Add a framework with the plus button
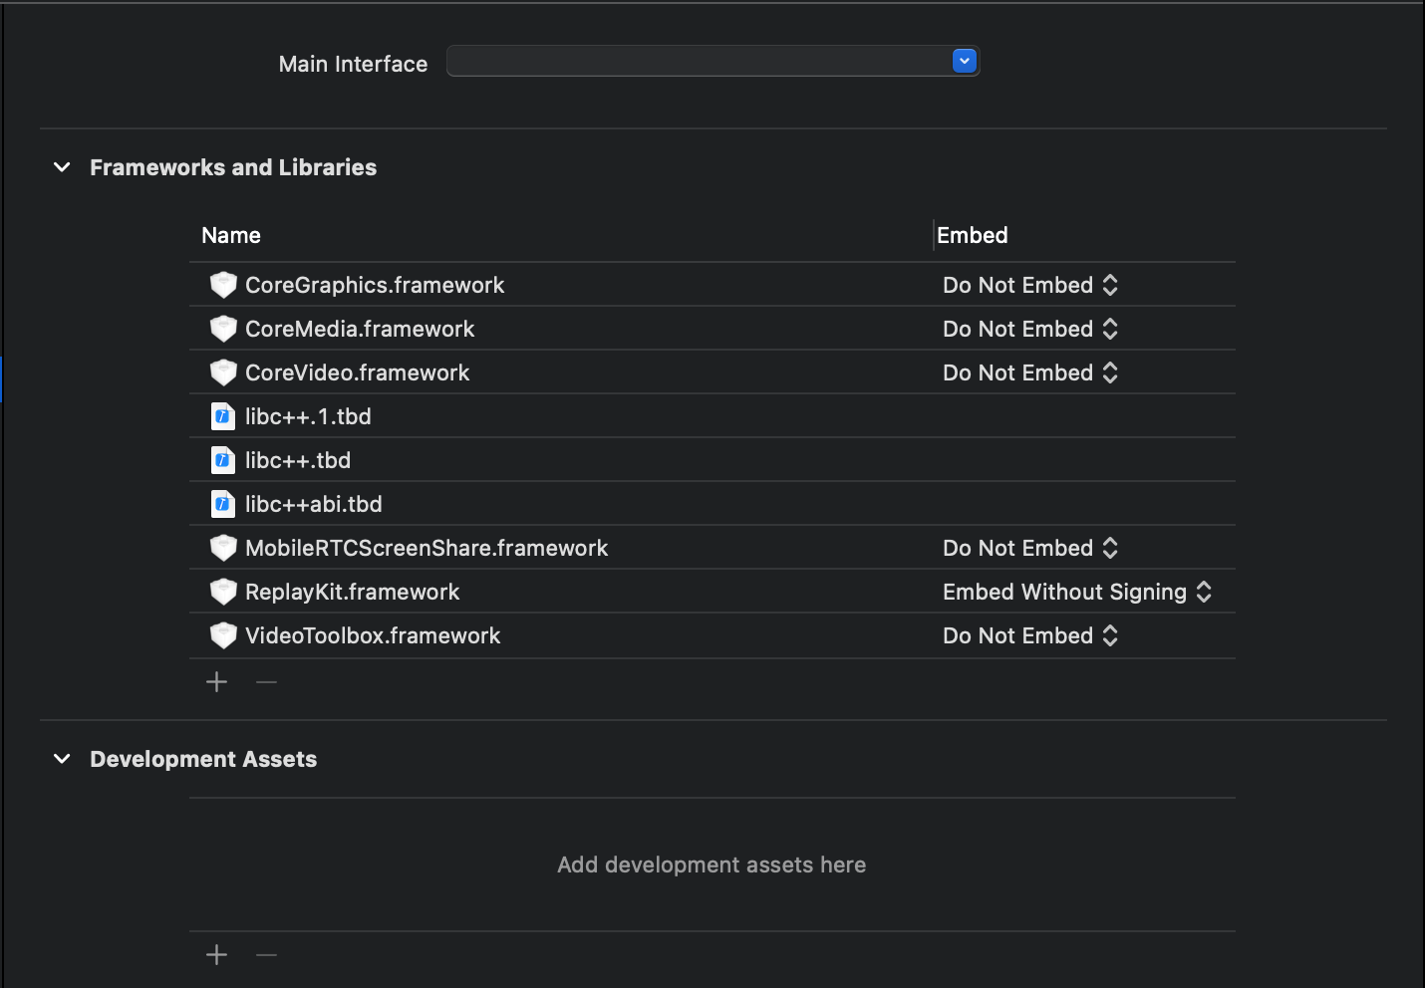Viewport: 1425px width, 988px height. (216, 682)
